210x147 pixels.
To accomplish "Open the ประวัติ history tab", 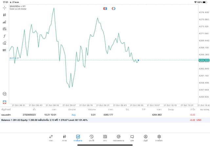I will pyautogui.click(x=92, y=138).
